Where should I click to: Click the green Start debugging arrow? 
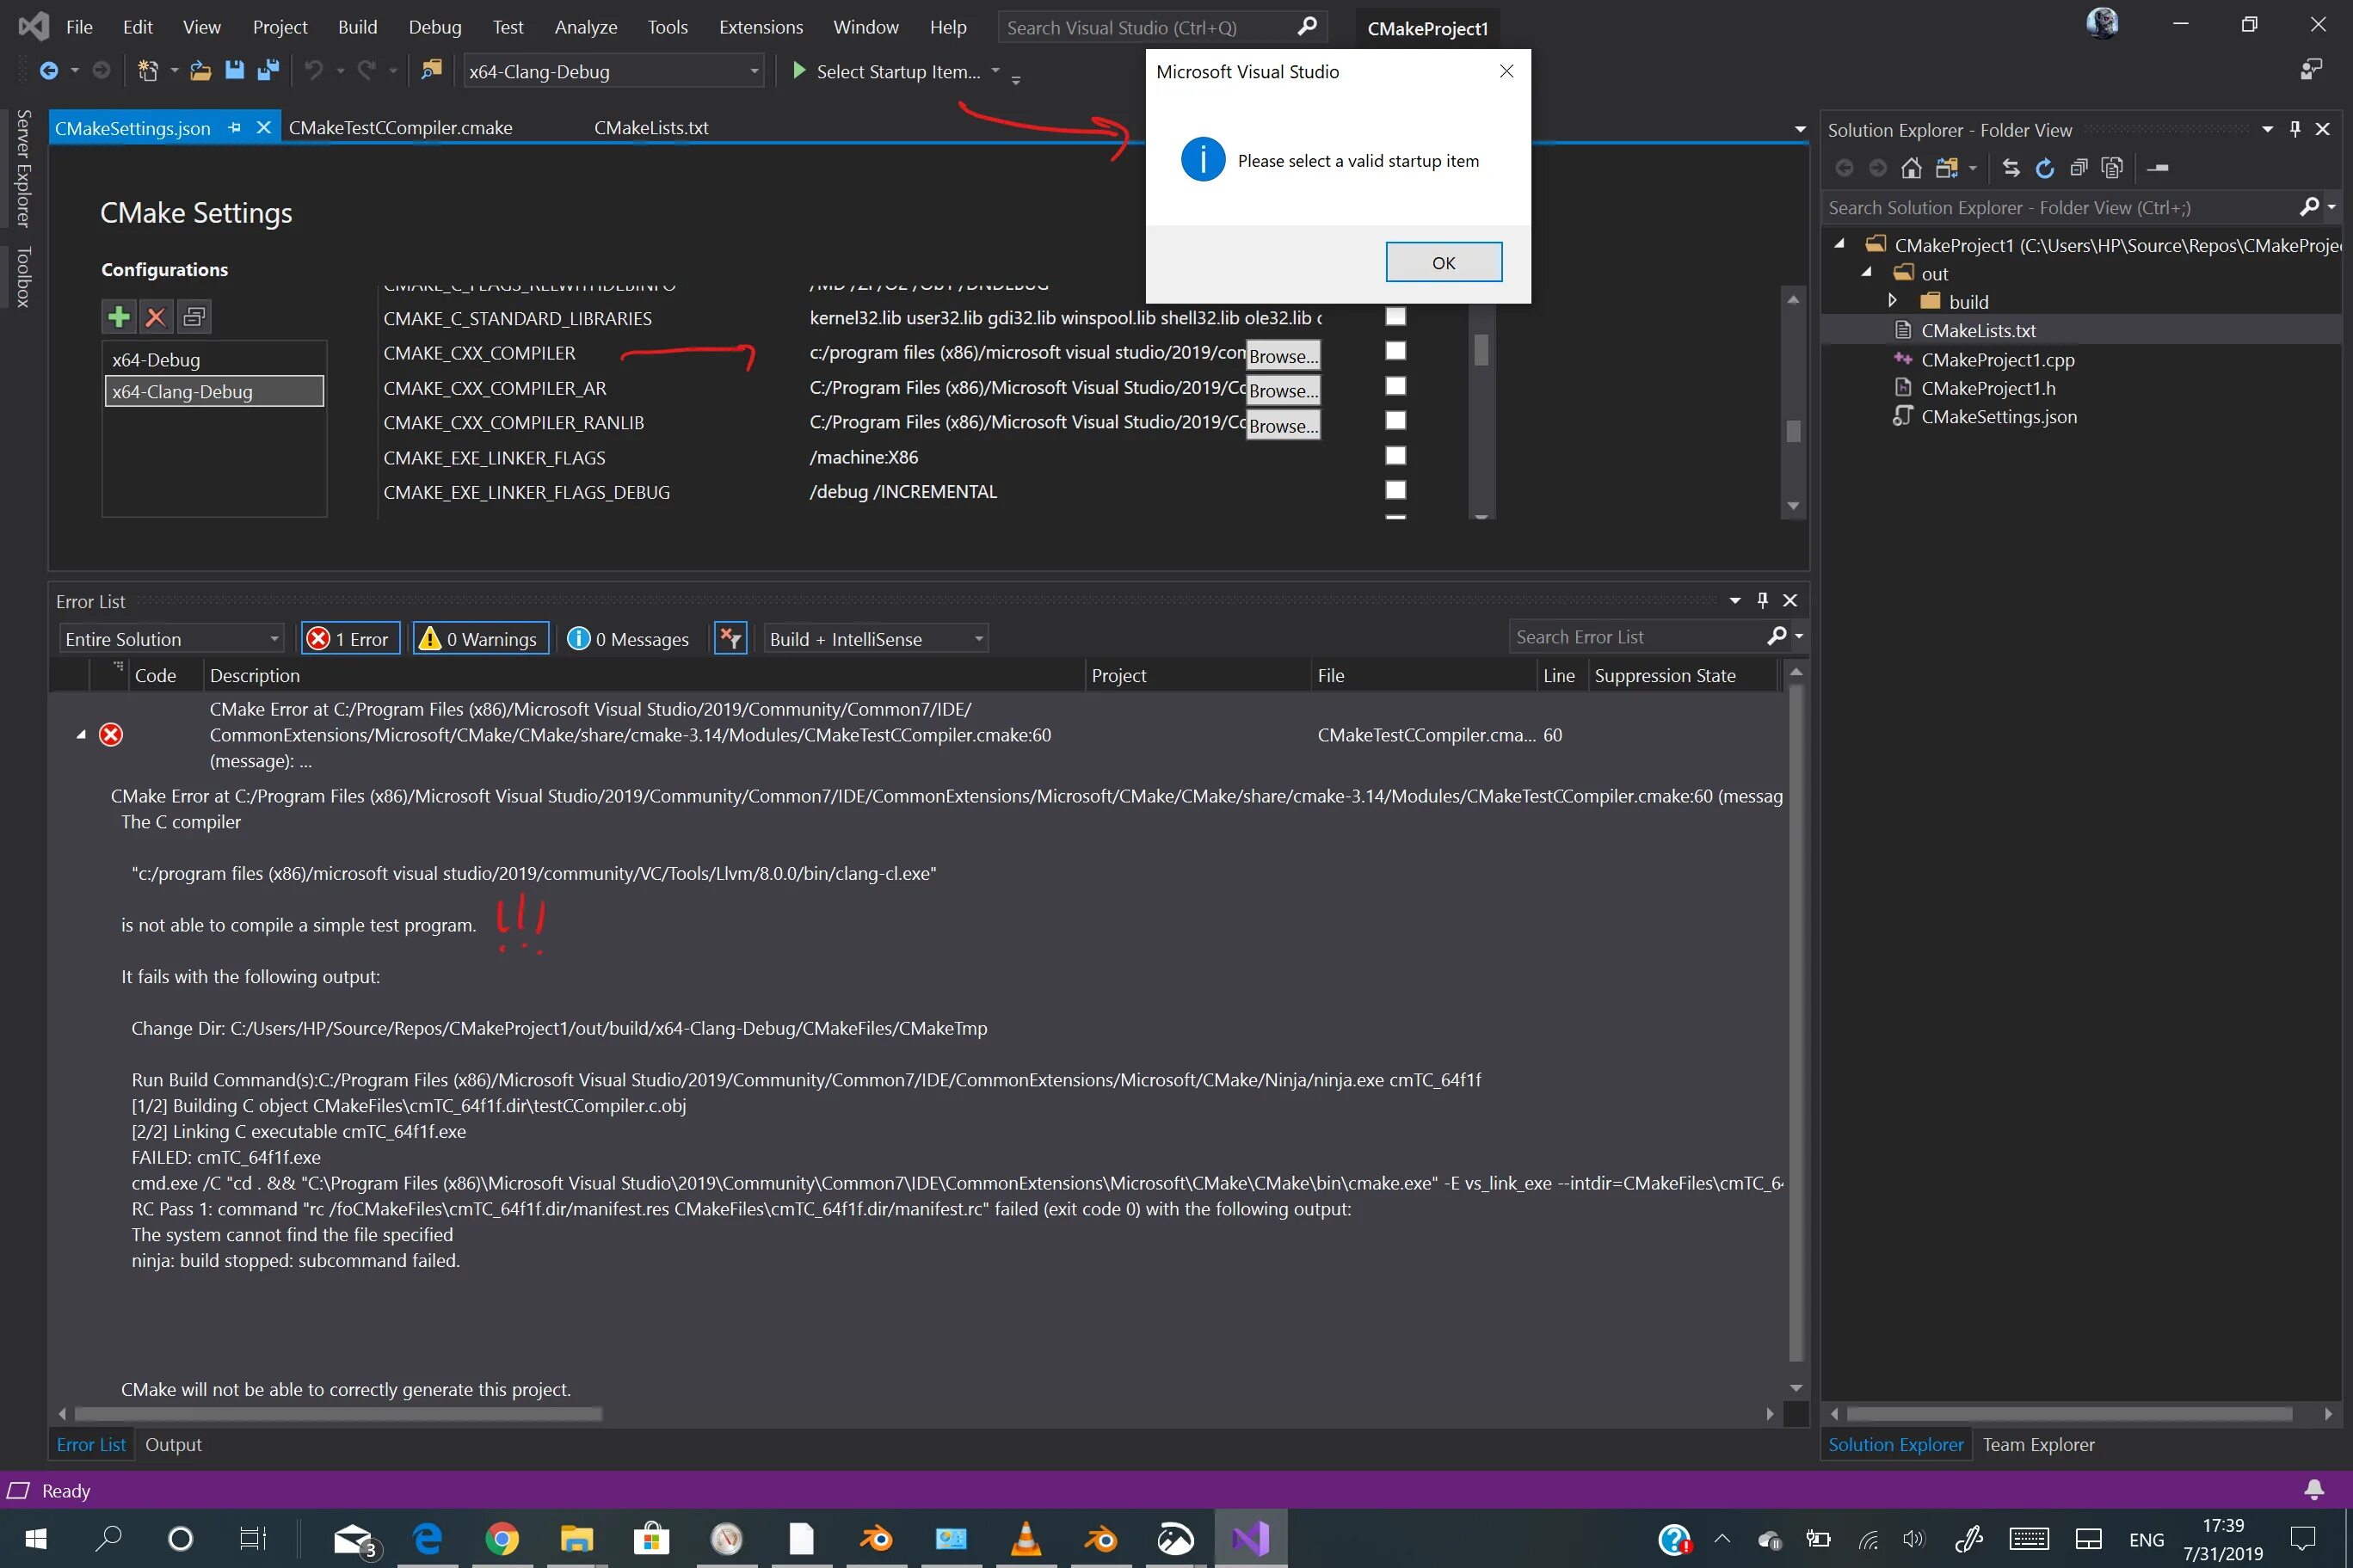pos(799,71)
